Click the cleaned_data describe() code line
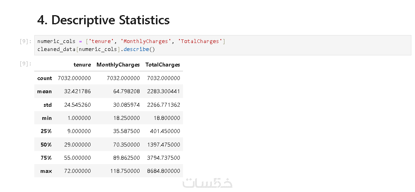Image resolution: width=415 pixels, height=192 pixels. click(x=96, y=49)
